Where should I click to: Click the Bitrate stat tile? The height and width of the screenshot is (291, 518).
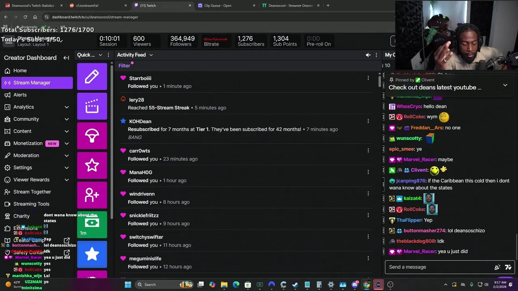[215, 41]
